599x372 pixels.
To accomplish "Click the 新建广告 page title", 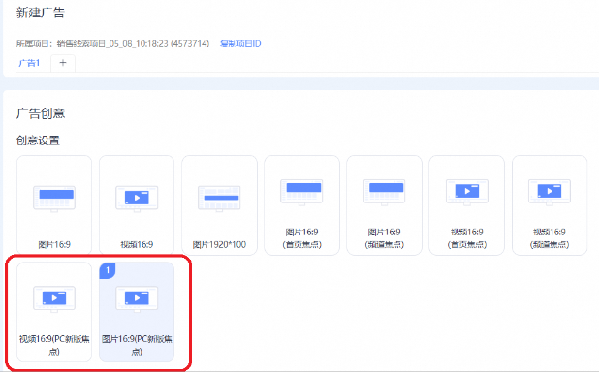I will pyautogui.click(x=40, y=13).
